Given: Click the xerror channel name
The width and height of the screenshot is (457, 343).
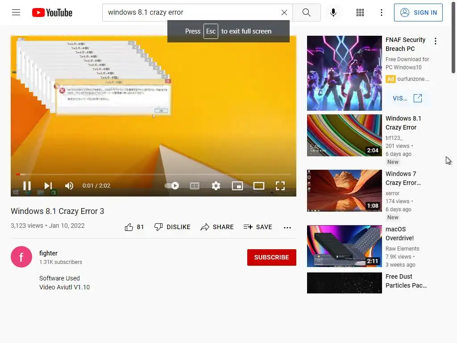Looking at the screenshot, I should pyautogui.click(x=392, y=193).
